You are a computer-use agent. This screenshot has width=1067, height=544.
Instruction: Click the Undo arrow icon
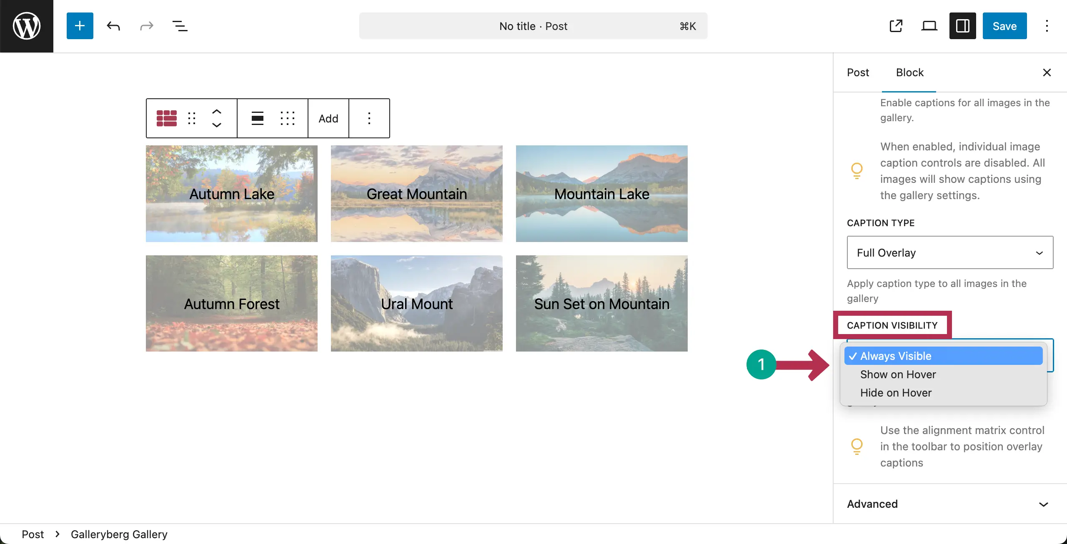point(113,25)
